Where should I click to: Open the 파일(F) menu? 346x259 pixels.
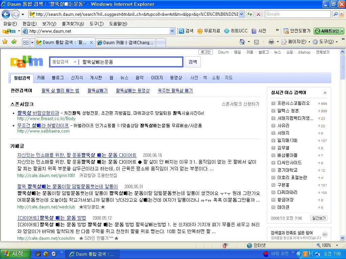[x=10, y=24]
